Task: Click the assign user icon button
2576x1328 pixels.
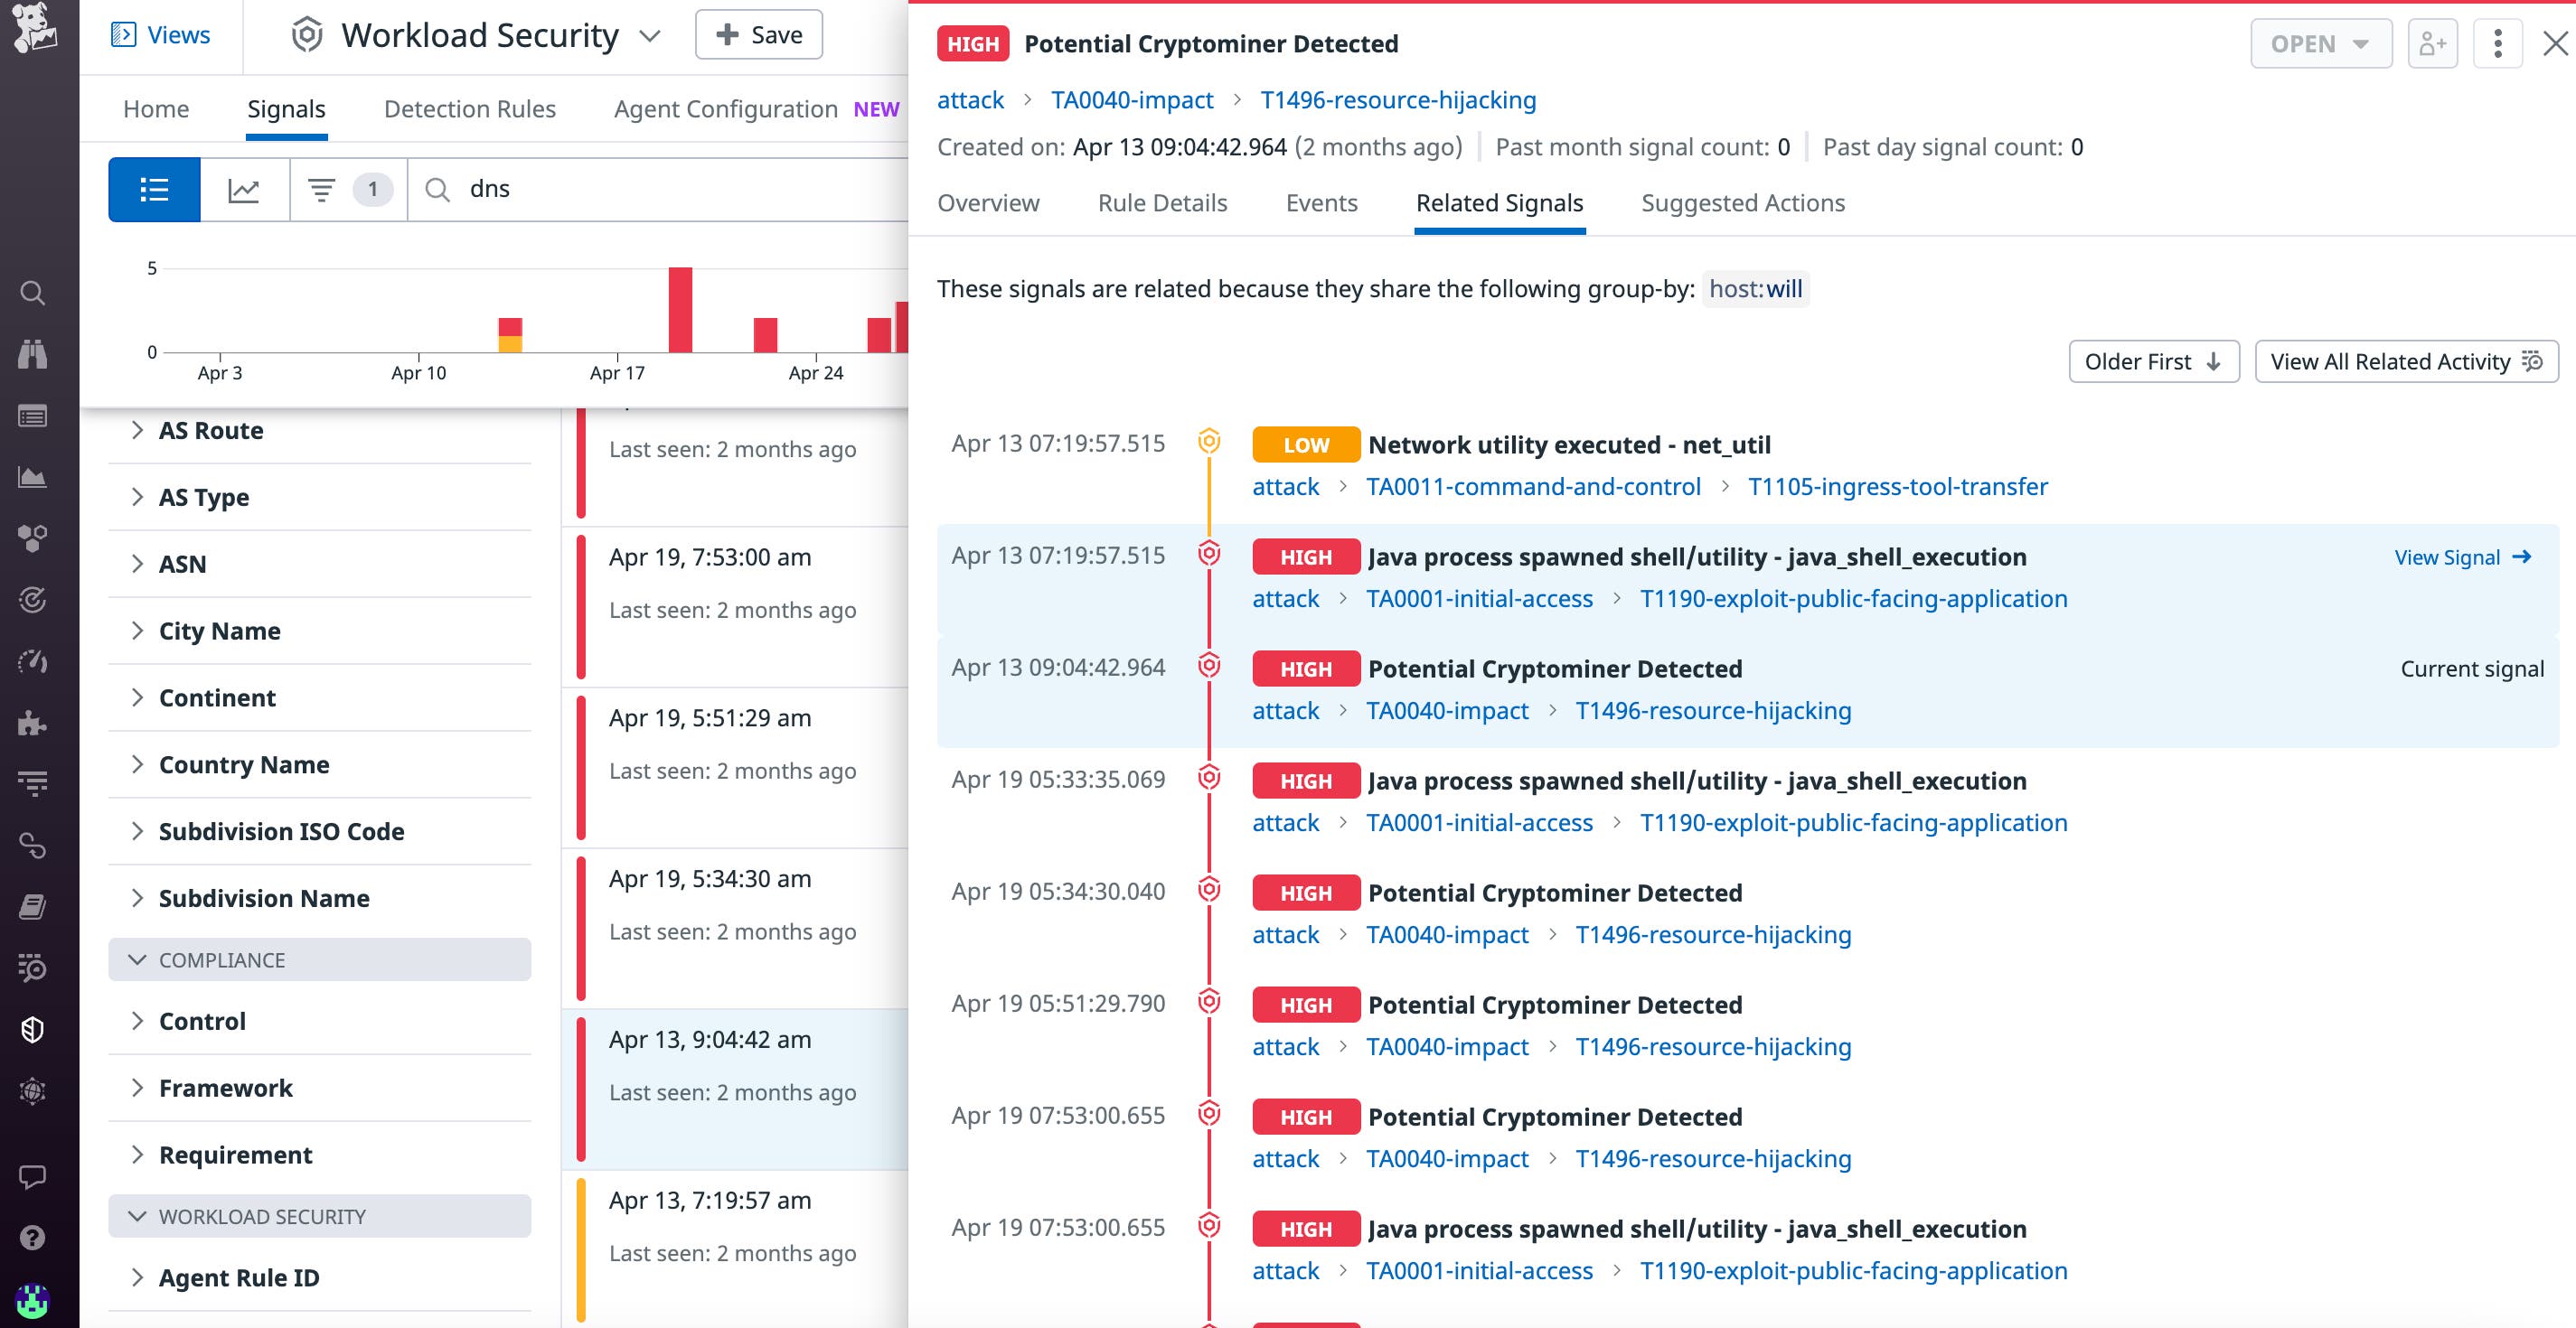Action: click(x=2432, y=44)
